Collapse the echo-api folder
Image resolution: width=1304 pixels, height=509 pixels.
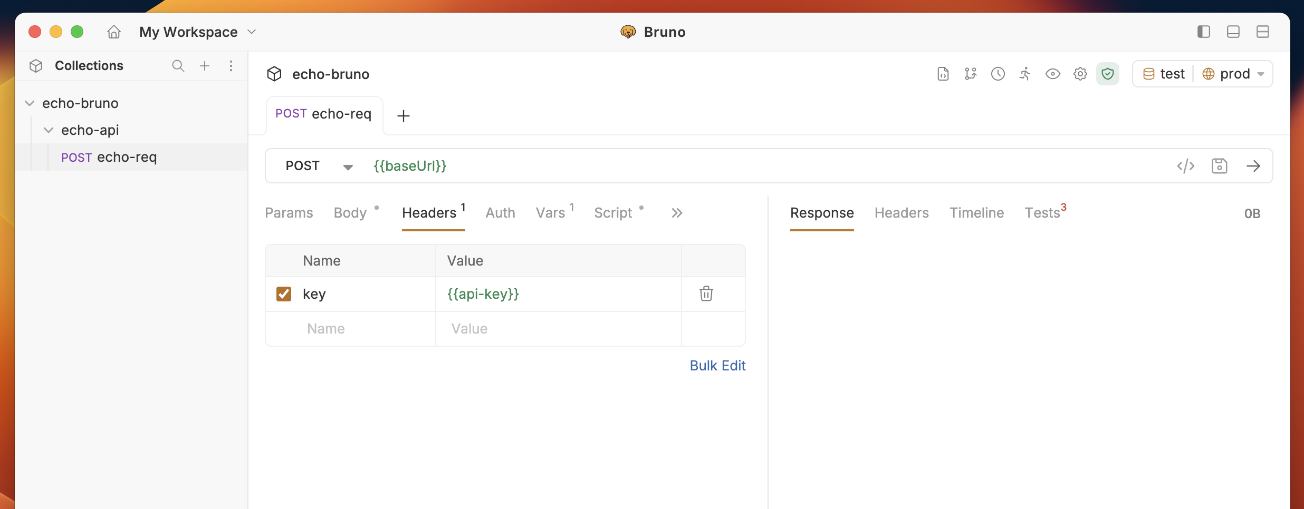click(49, 130)
